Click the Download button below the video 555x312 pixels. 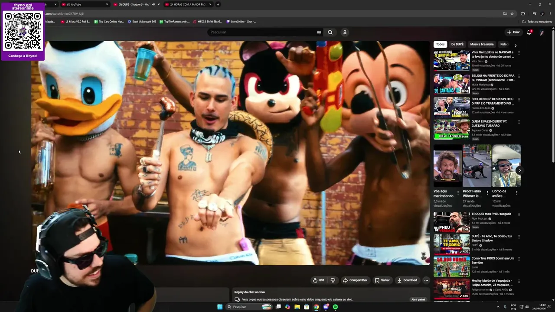point(407,280)
